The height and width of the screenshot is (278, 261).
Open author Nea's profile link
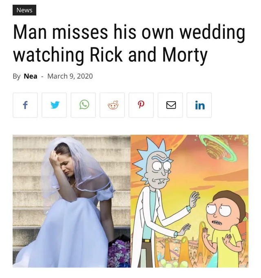(x=31, y=76)
